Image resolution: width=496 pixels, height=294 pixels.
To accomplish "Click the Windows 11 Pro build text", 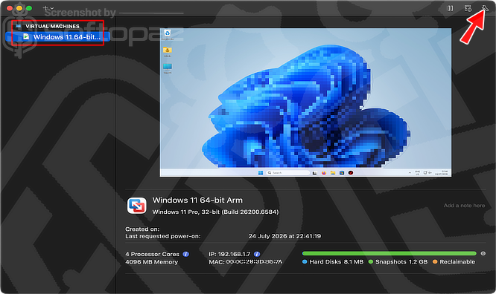I will click(215, 212).
